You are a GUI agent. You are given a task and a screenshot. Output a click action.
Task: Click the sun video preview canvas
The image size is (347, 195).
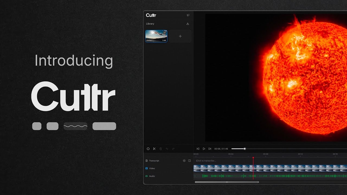click(276, 78)
